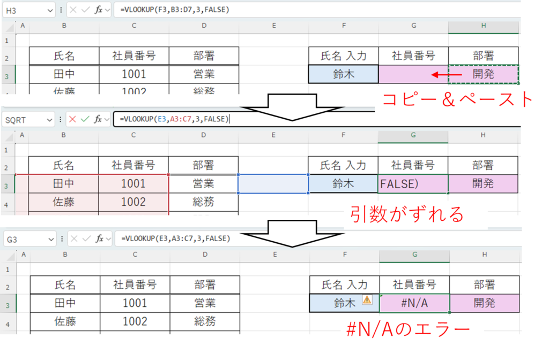Click the green Enter checkmark in the formula bar
549x354 pixels.
(x=85, y=119)
